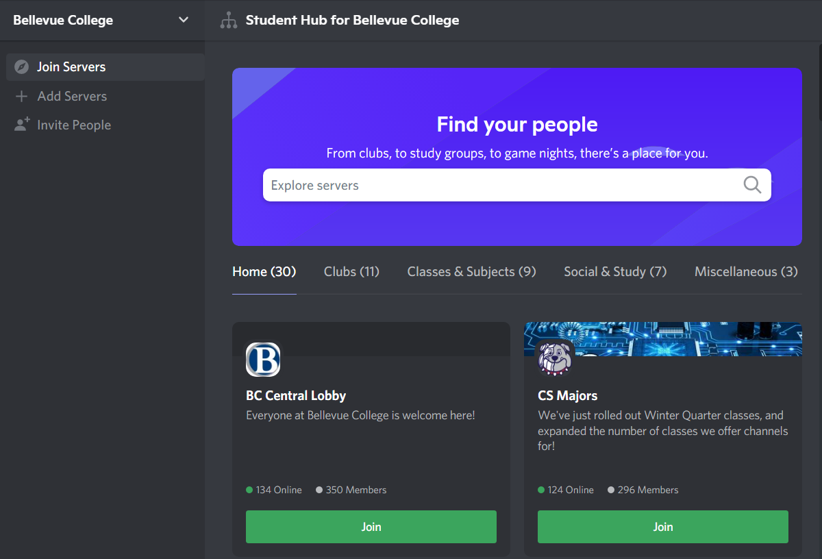This screenshot has width=822, height=559.
Task: Select Add Servers in the sidebar
Action: [x=105, y=97]
